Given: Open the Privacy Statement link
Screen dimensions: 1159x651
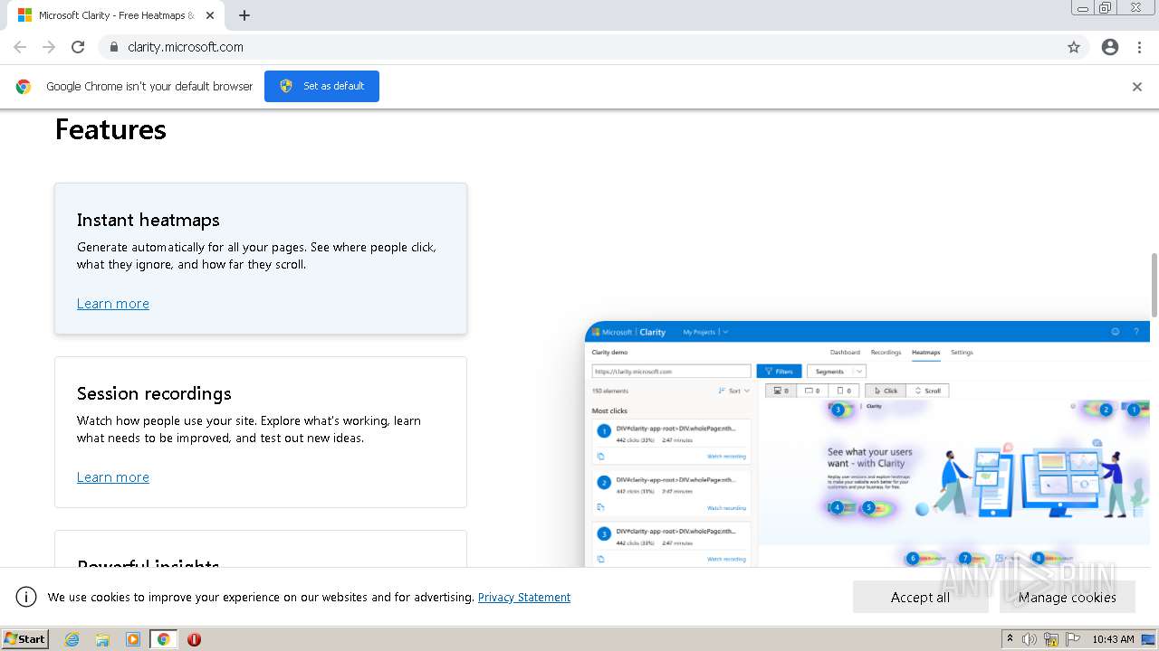Looking at the screenshot, I should (x=524, y=597).
